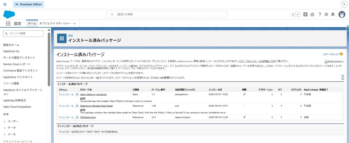Image resolution: width=349 pixels, height=143 pixels.
Task: Click the circled dropdown arrow at top right
Action: click(x=343, y=4)
